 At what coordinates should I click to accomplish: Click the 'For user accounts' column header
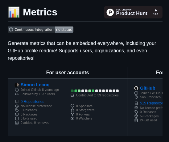[68, 73]
